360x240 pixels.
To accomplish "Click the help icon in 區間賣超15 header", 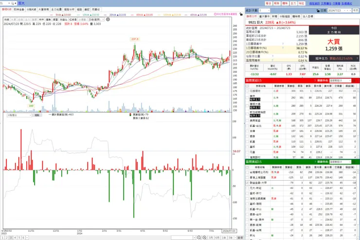I will pos(315,162).
